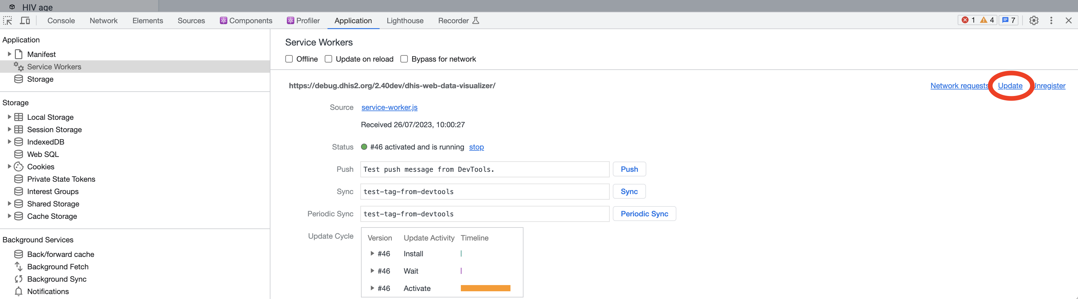Click the purple Wait timeline marker
Viewport: 1078px width, 299px height.
(461, 271)
